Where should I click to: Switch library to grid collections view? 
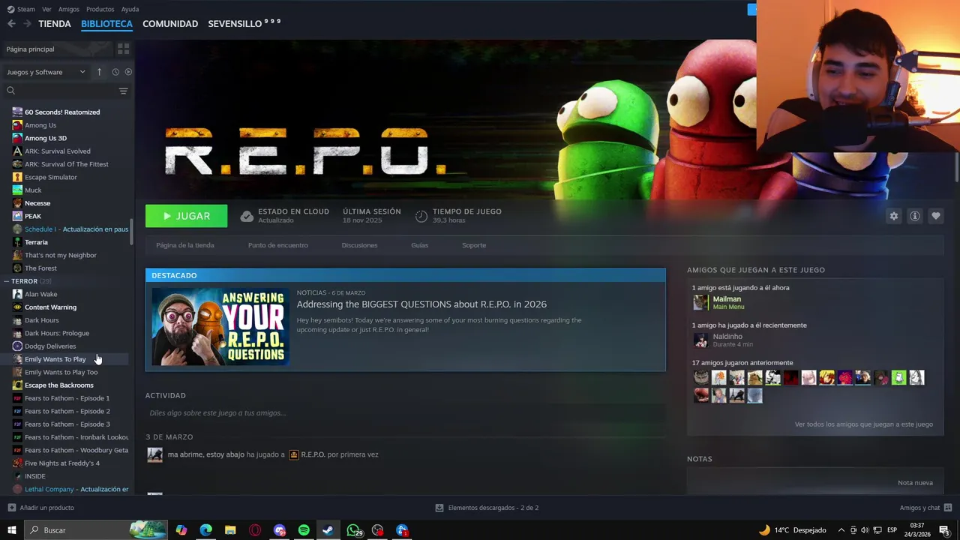(123, 49)
